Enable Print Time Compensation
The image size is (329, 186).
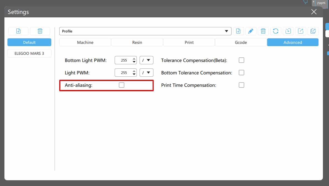[241, 85]
